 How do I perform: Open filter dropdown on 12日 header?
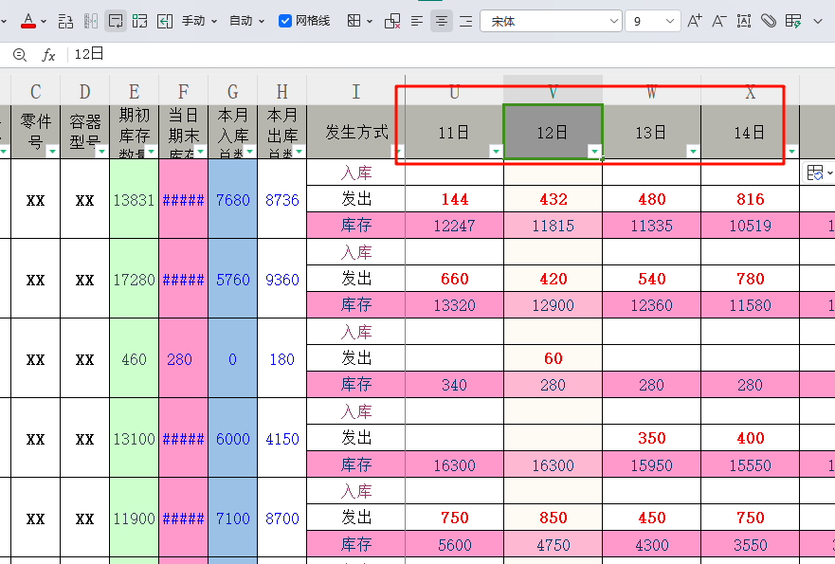click(x=594, y=152)
